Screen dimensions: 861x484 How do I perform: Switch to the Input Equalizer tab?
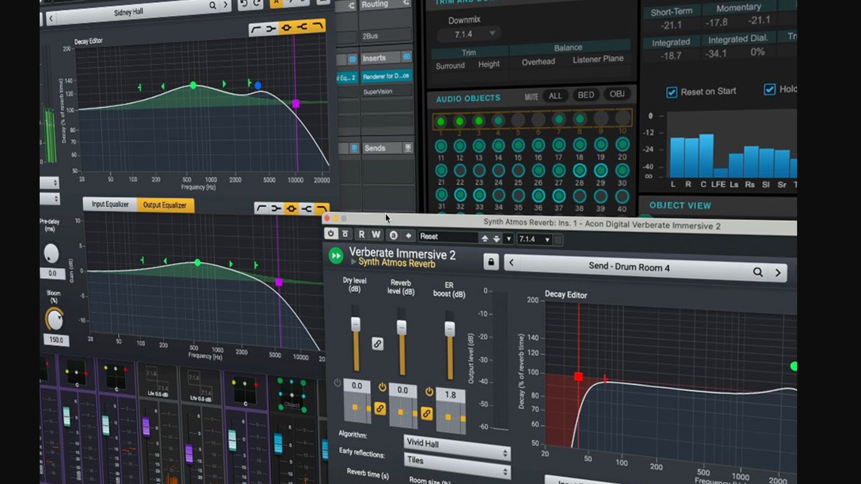110,204
